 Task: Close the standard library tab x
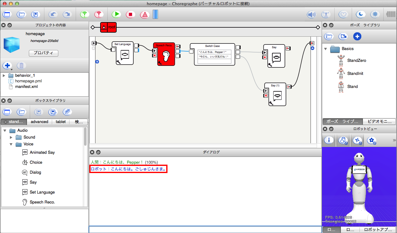coord(5,122)
